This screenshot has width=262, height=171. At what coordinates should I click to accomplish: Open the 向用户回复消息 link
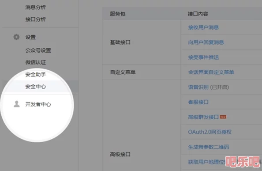click(x=206, y=42)
